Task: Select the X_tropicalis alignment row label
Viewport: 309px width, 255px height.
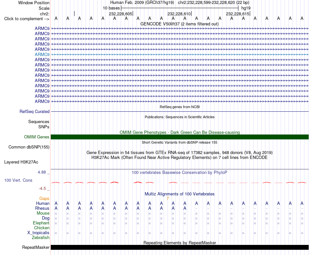Action: [x=38, y=233]
